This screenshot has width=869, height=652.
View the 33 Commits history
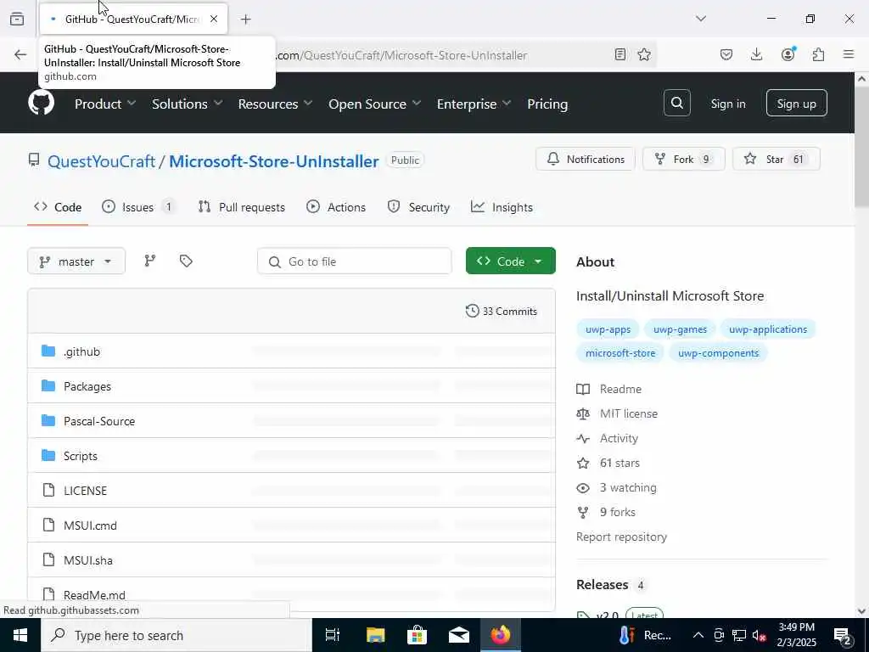(x=502, y=311)
